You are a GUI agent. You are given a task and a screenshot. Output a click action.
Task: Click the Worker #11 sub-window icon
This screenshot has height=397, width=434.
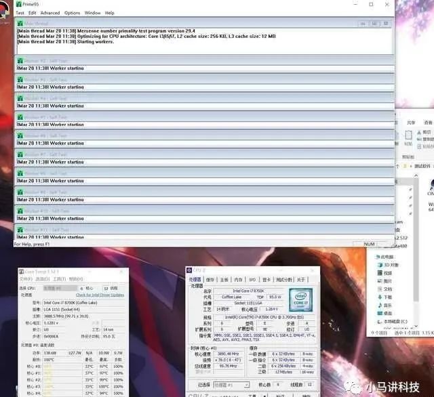coord(20,230)
